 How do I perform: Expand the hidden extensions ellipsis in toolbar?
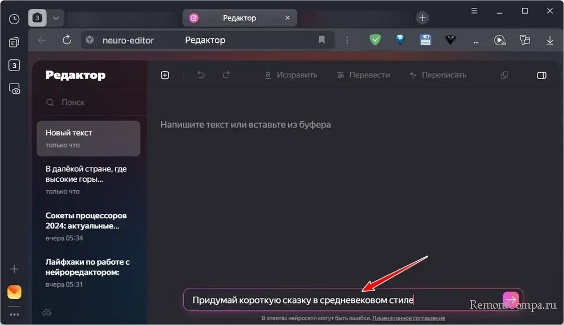[475, 40]
